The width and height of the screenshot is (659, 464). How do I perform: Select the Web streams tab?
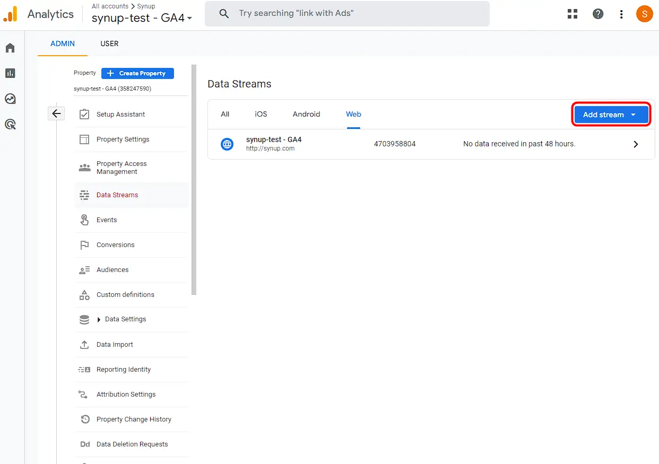(353, 114)
